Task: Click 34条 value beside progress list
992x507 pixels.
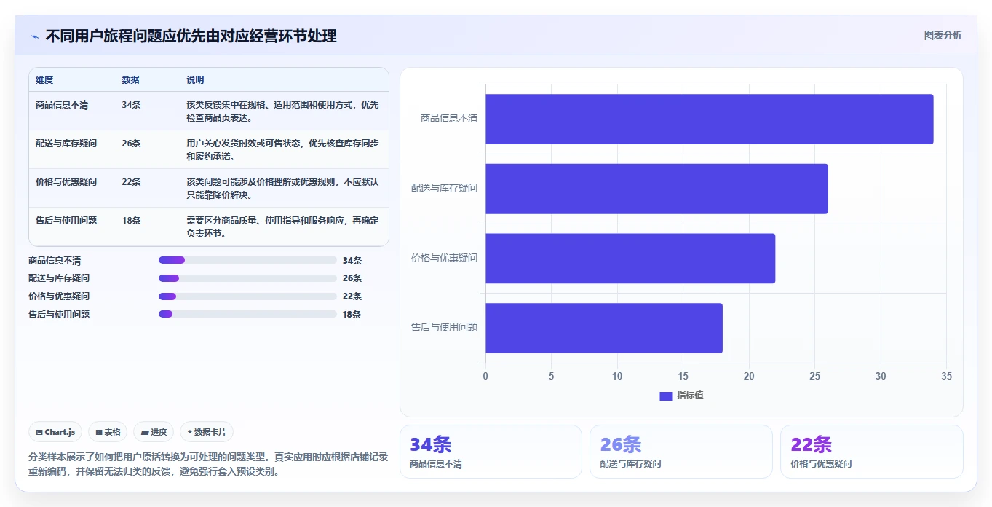Action: click(352, 260)
